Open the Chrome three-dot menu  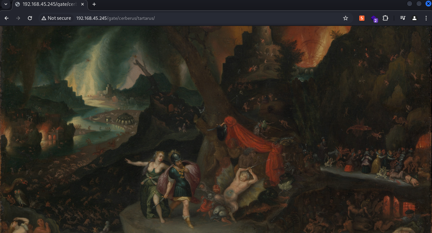tap(426, 18)
